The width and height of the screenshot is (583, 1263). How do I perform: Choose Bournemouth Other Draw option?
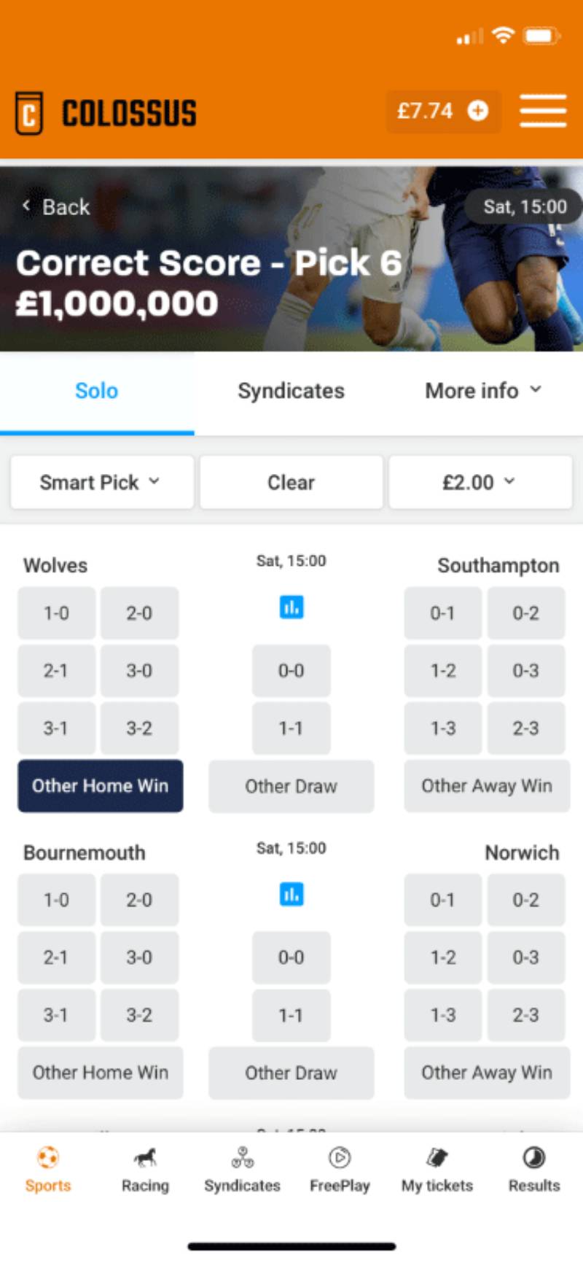[291, 1073]
